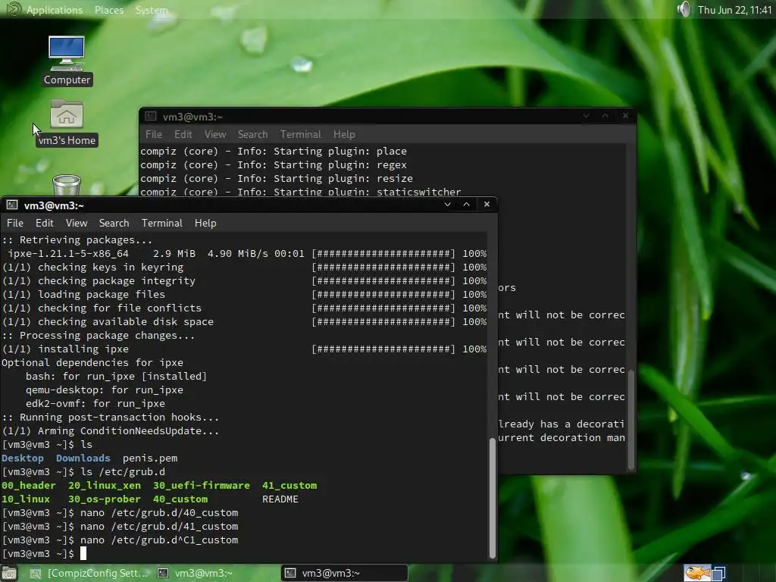
Task: Click 'Starting plugin: place' in back terminal
Action: [x=340, y=151]
